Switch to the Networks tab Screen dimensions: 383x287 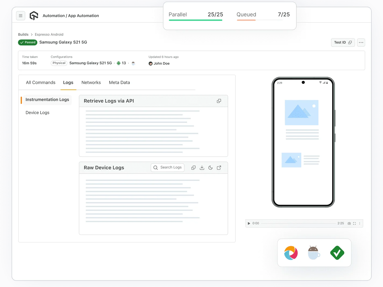pos(91,82)
